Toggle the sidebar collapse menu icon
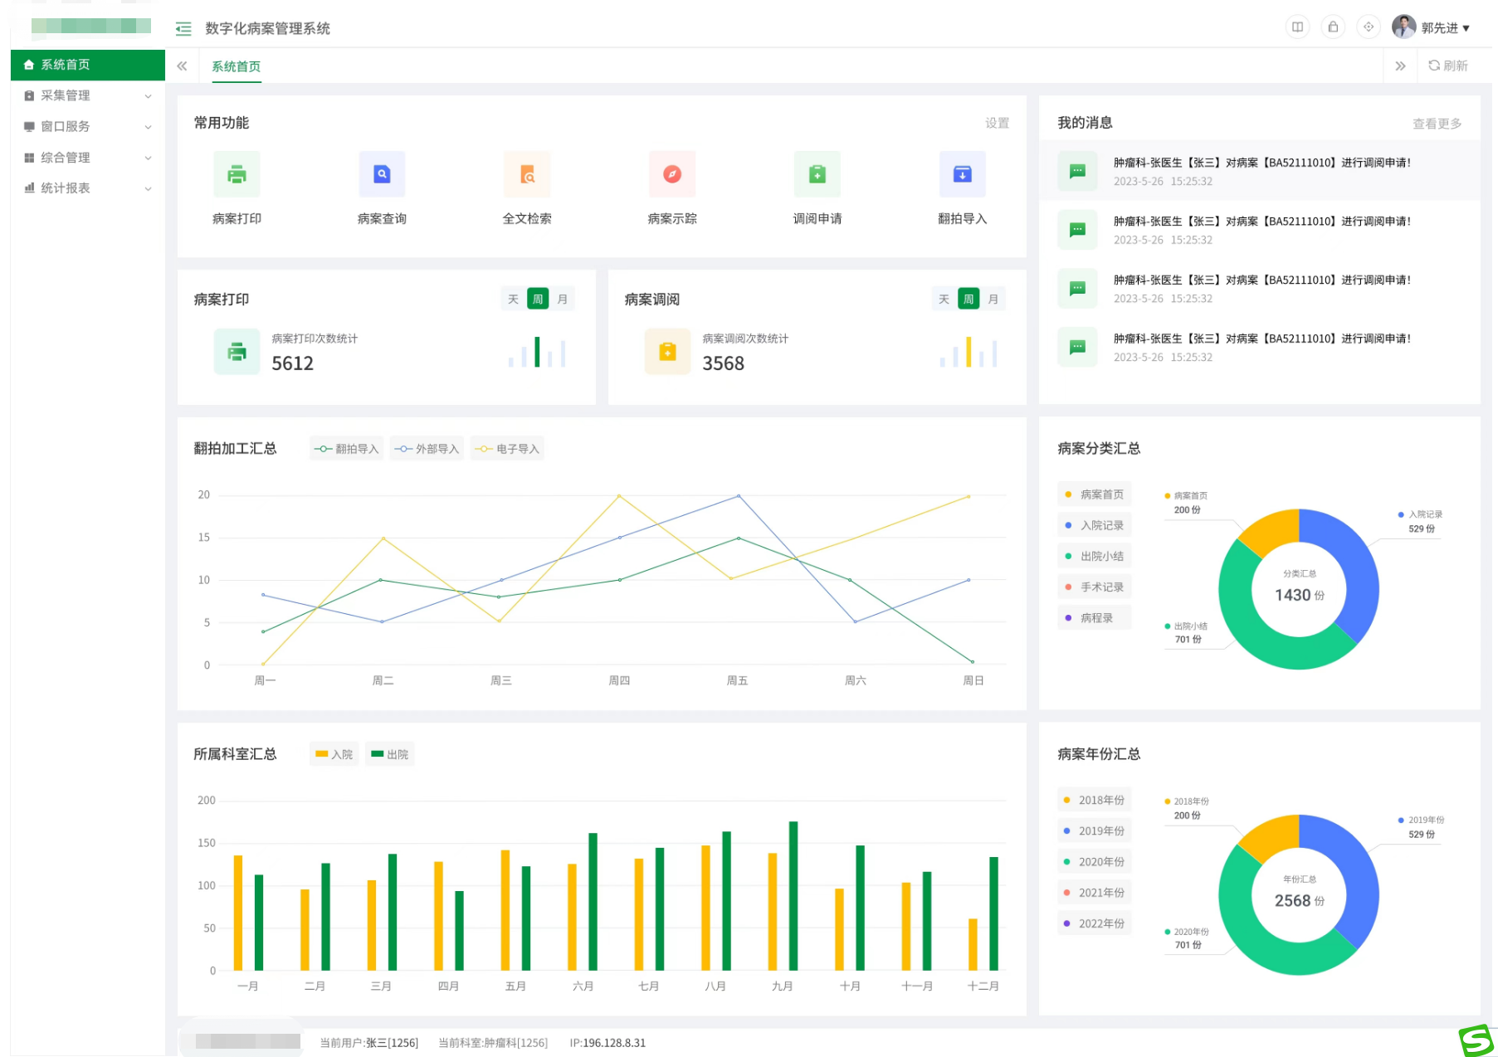This screenshot has height=1057, width=1498. click(183, 29)
